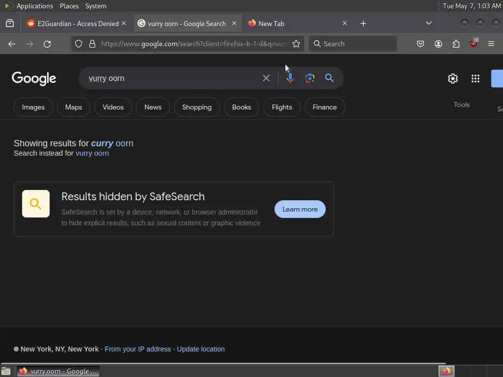
Task: Follow the curry oorn suggestion link
Action: (112, 143)
